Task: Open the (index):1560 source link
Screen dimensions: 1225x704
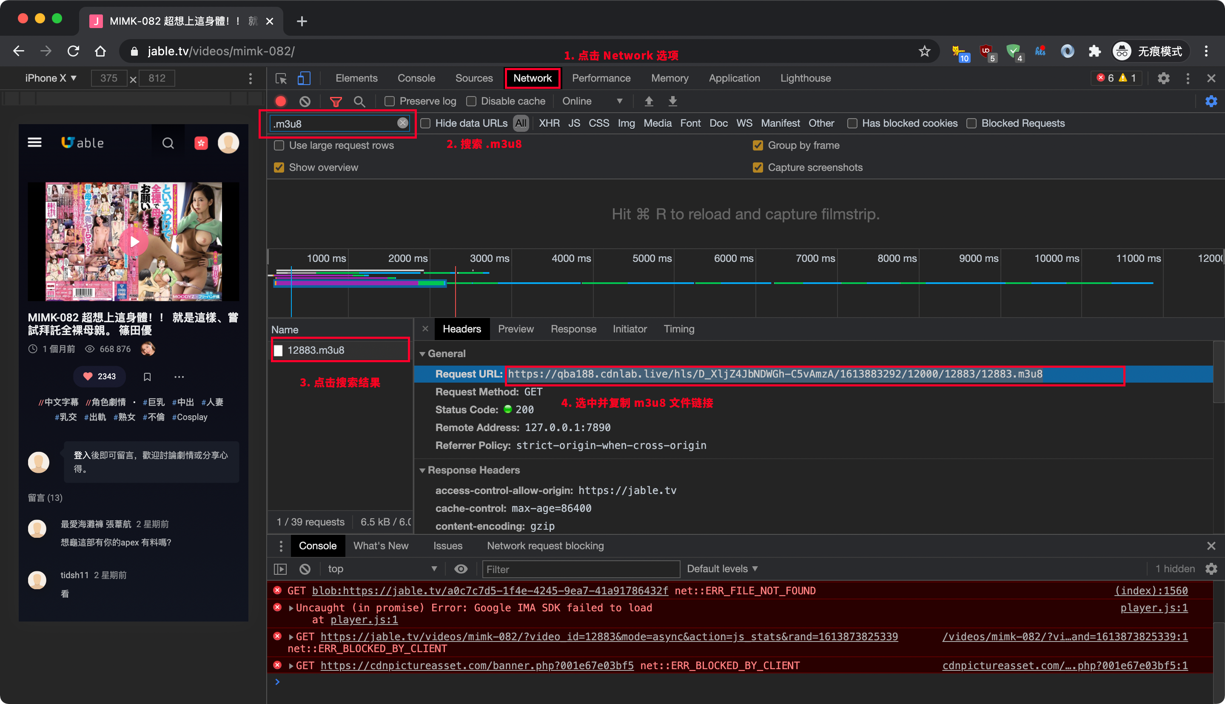Action: (1151, 591)
